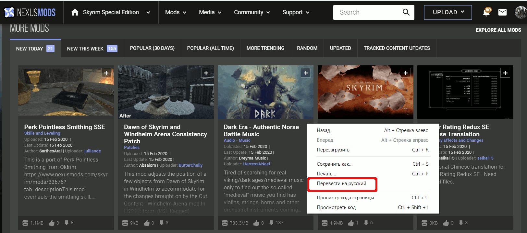Open Dawn of Skyrim and Windhelm Arena patch title
This screenshot has height=233, width=527.
click(165, 134)
